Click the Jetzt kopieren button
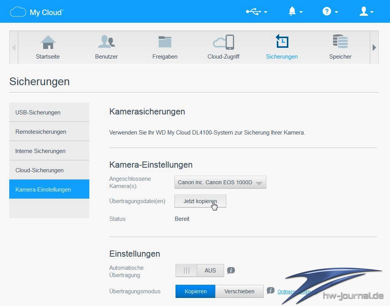Screen dimensions: 390x306 click(x=200, y=201)
